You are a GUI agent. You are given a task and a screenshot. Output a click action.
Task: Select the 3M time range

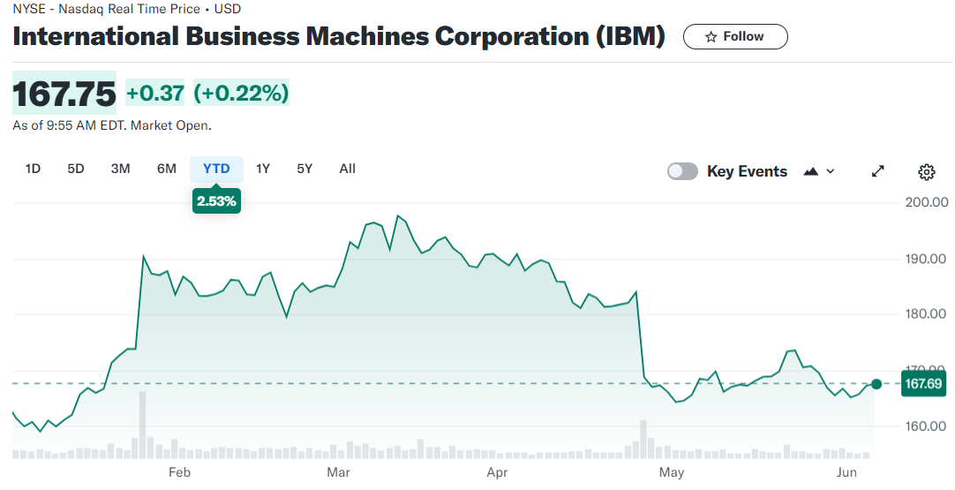coord(121,169)
